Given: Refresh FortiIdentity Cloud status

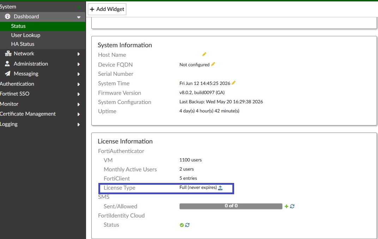Looking at the screenshot, I should [187, 225].
